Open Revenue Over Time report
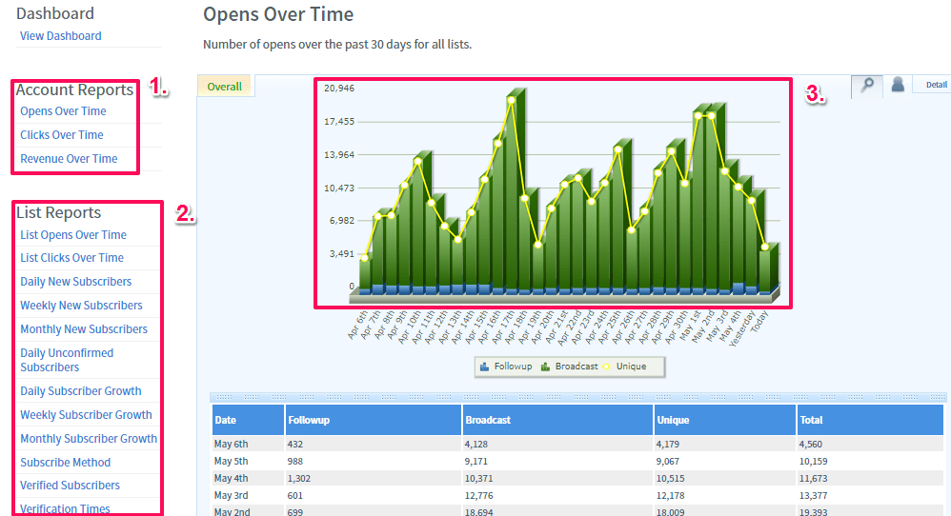 [69, 159]
